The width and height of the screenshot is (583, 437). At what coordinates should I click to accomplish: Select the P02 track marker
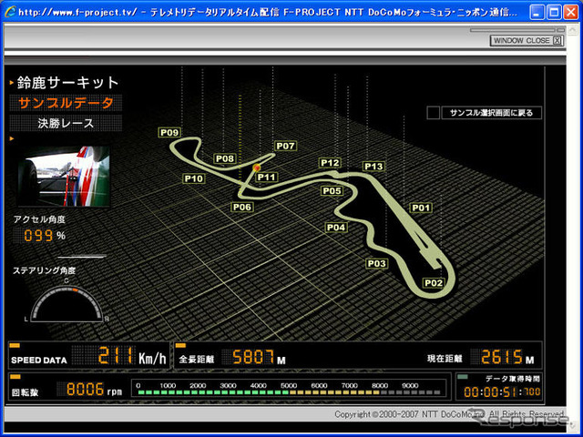pos(434,283)
